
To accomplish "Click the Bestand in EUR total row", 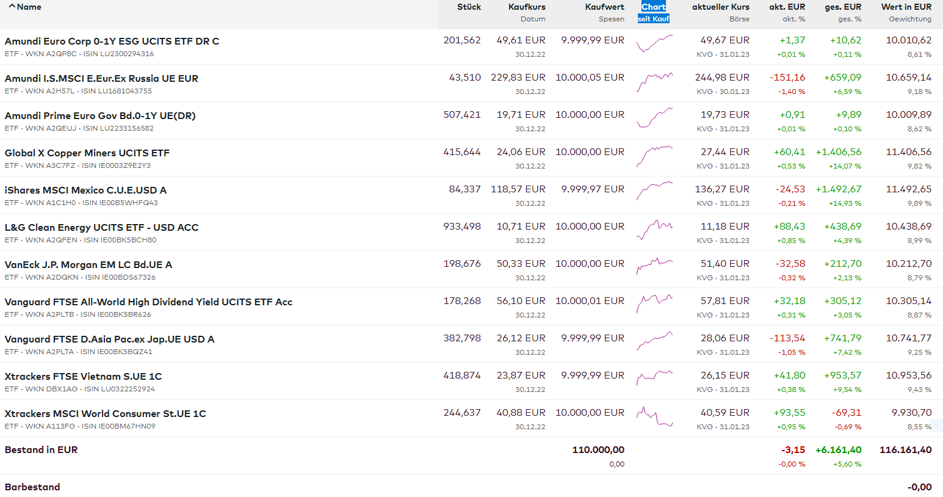I will (x=42, y=450).
